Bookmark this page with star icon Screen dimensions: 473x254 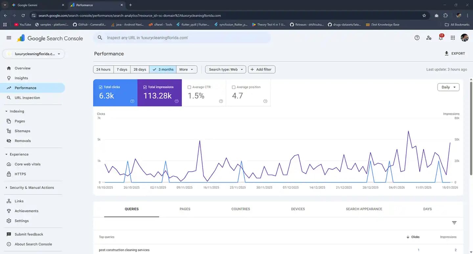[x=424, y=15]
